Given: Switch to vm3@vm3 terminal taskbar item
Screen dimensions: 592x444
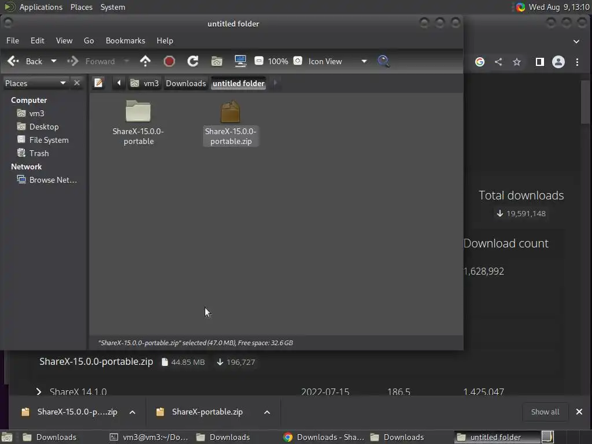Looking at the screenshot, I should (x=149, y=437).
